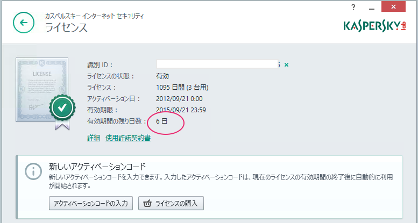Image resolution: width=418 pixels, height=223 pixels.
Task: Select activation date 2012/09/21 0:00
Action: (x=179, y=99)
